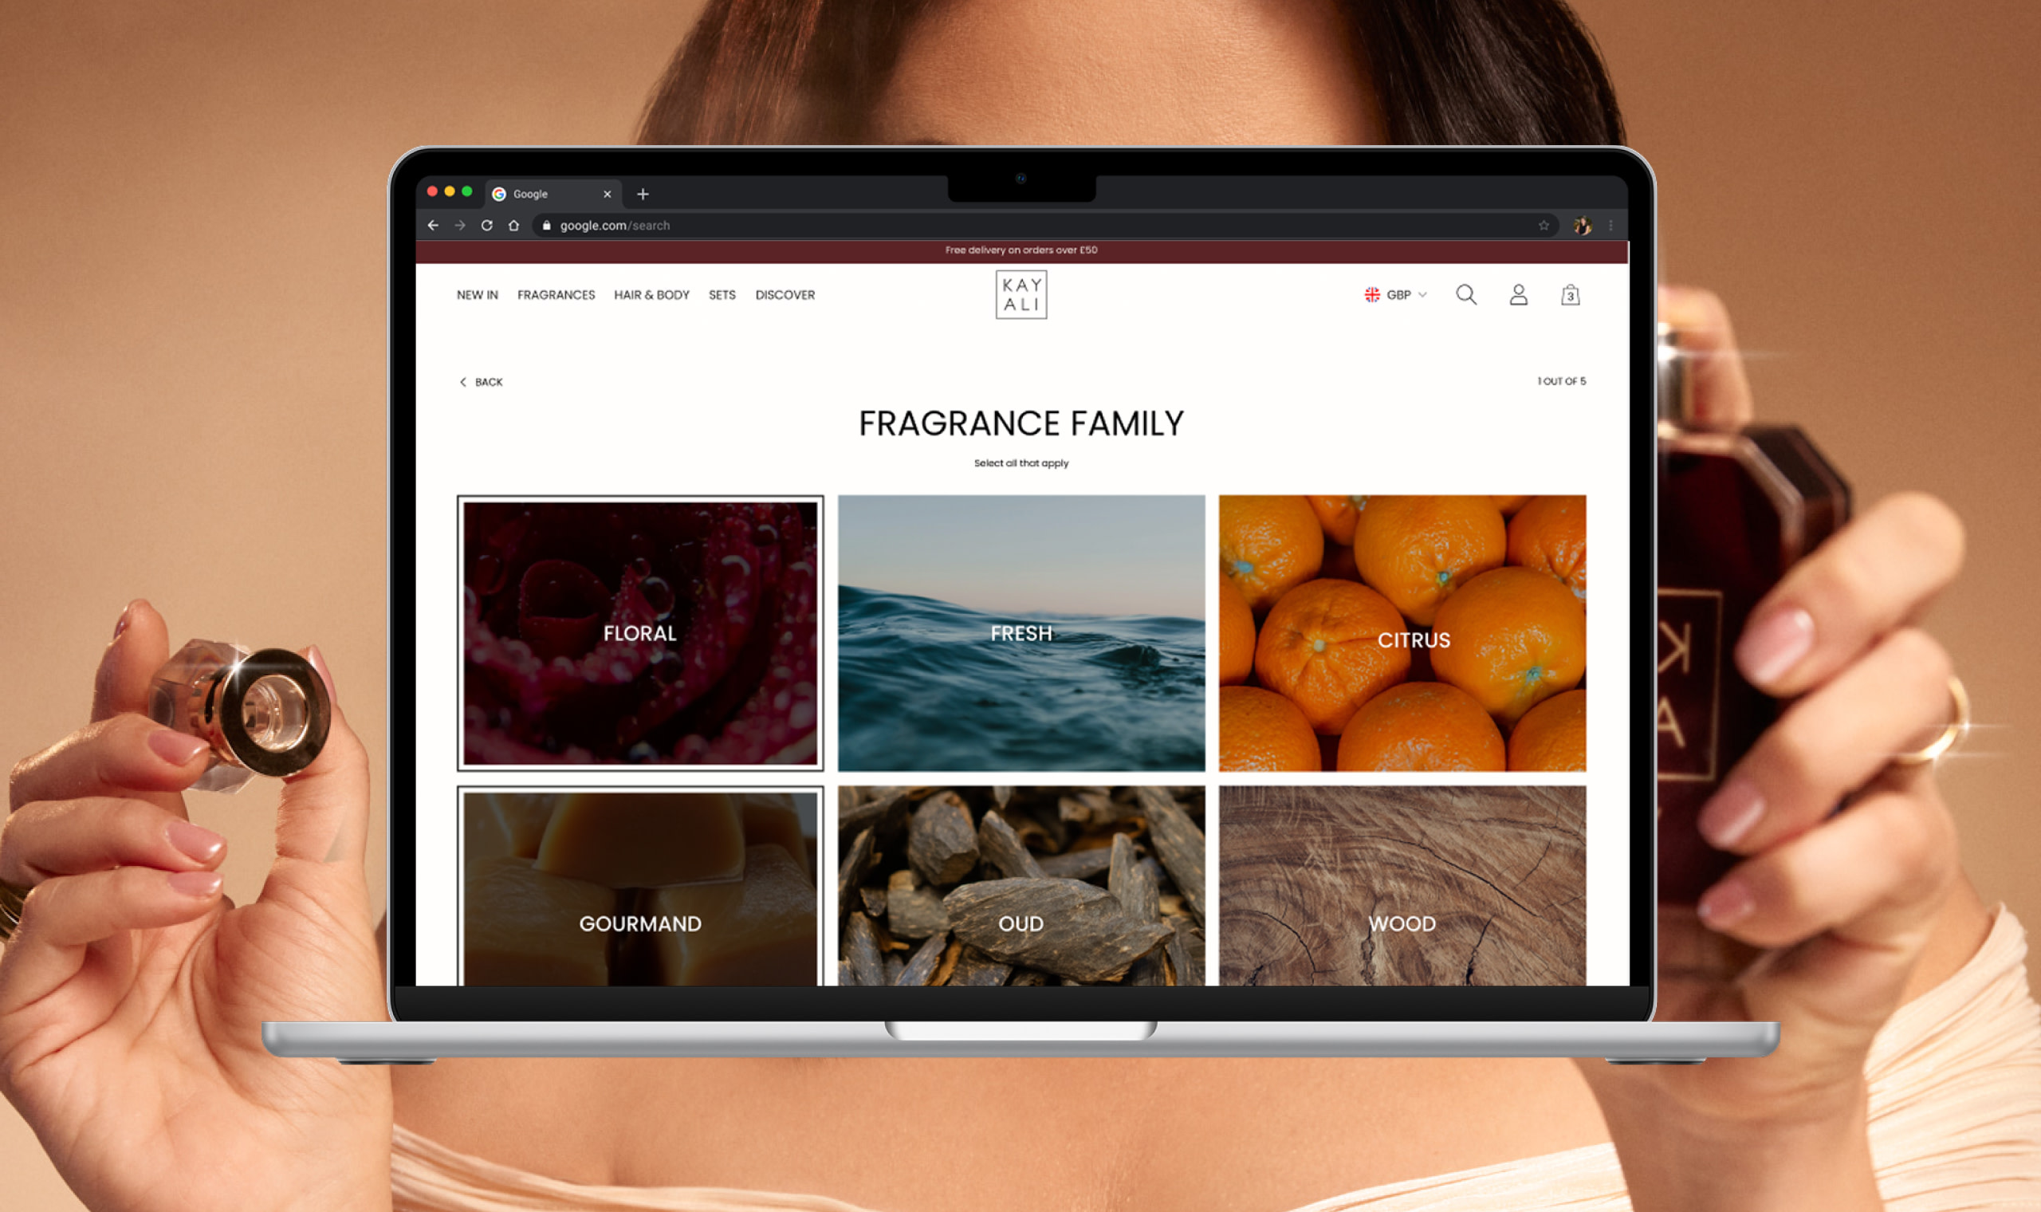Click the Kayali logo
The image size is (2041, 1212).
pos(1020,295)
